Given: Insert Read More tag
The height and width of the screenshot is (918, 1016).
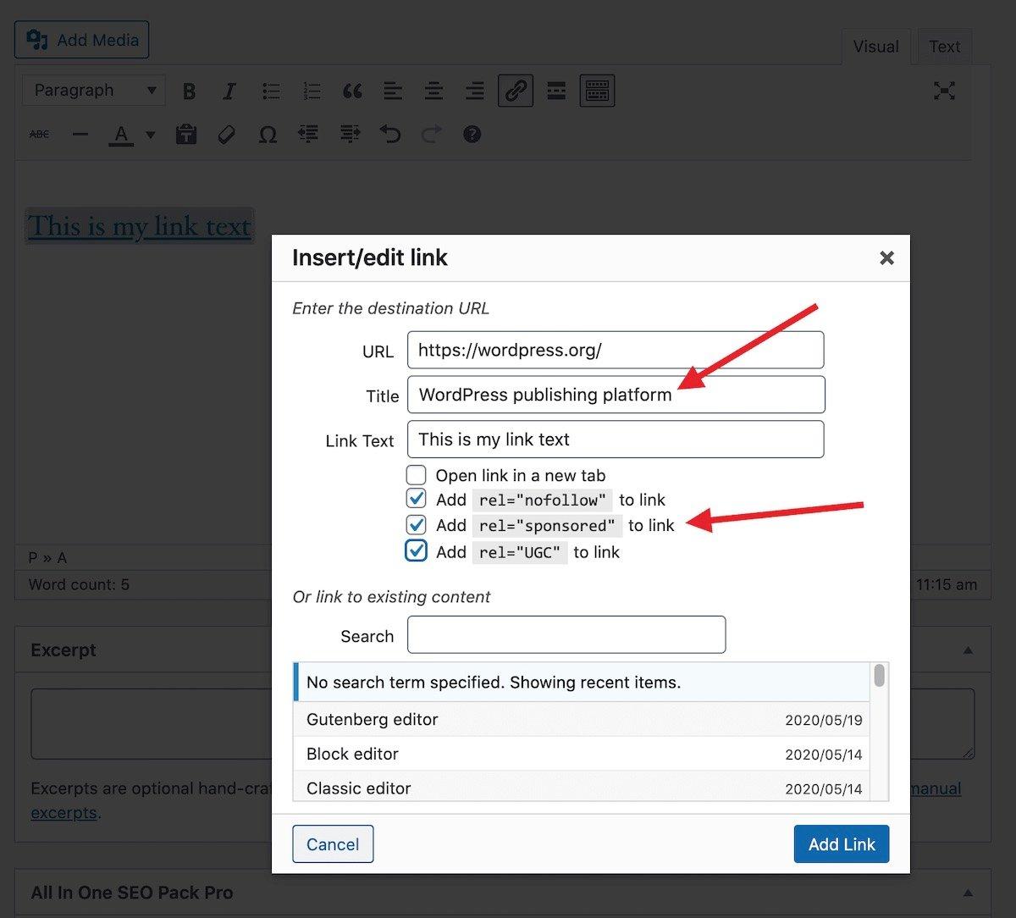Looking at the screenshot, I should 556,91.
